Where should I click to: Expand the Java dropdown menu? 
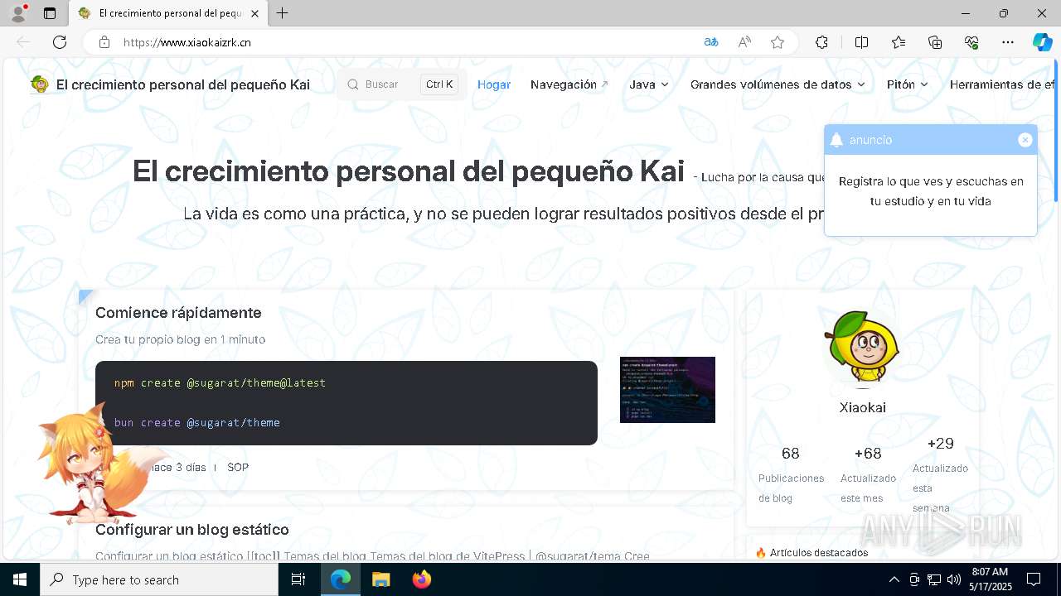[649, 84]
